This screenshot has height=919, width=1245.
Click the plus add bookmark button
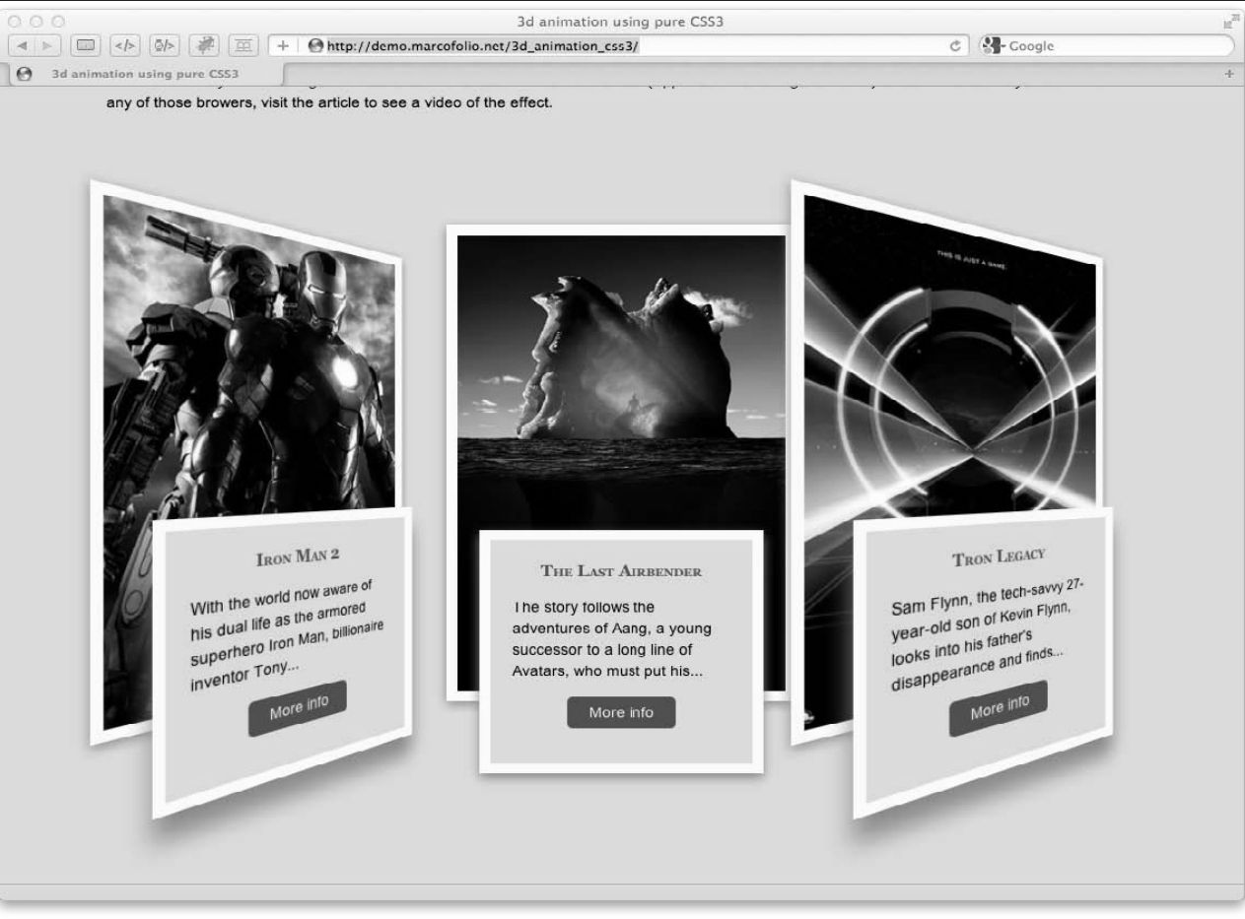pos(281,45)
